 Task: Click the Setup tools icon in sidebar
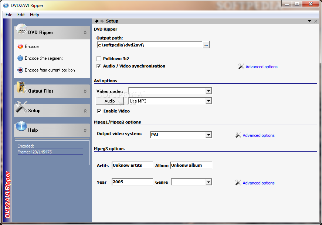tap(21, 107)
